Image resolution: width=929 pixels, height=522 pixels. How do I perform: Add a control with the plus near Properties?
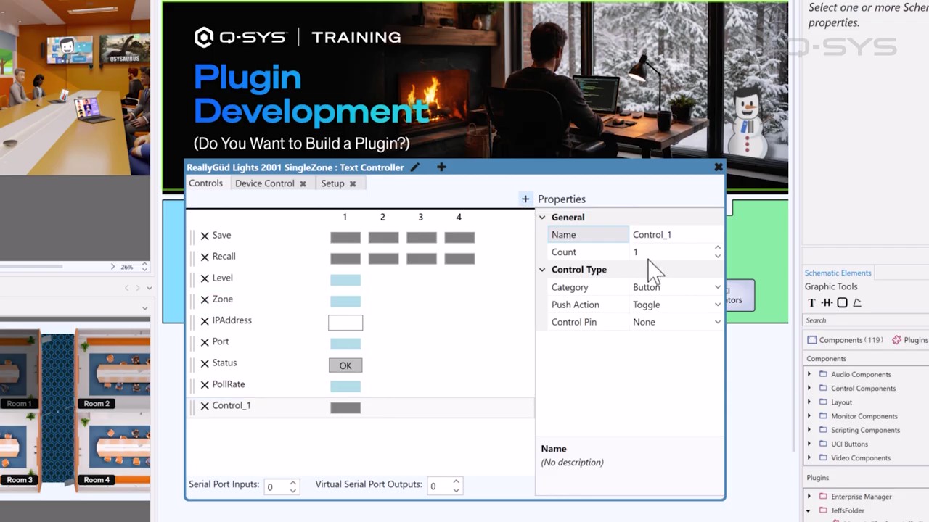point(525,199)
